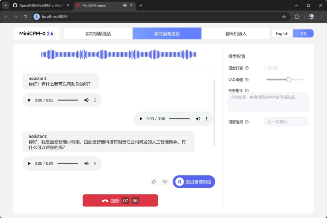This screenshot has width=327, height=218.
Task: Open the browser profile avatar
Action: click(311, 17)
